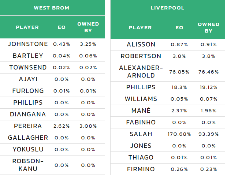Click Johnstone's 3.25% owned by value

point(88,44)
